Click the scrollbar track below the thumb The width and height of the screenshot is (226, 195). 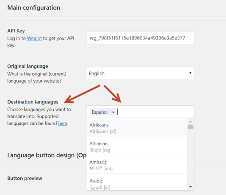click(x=191, y=157)
